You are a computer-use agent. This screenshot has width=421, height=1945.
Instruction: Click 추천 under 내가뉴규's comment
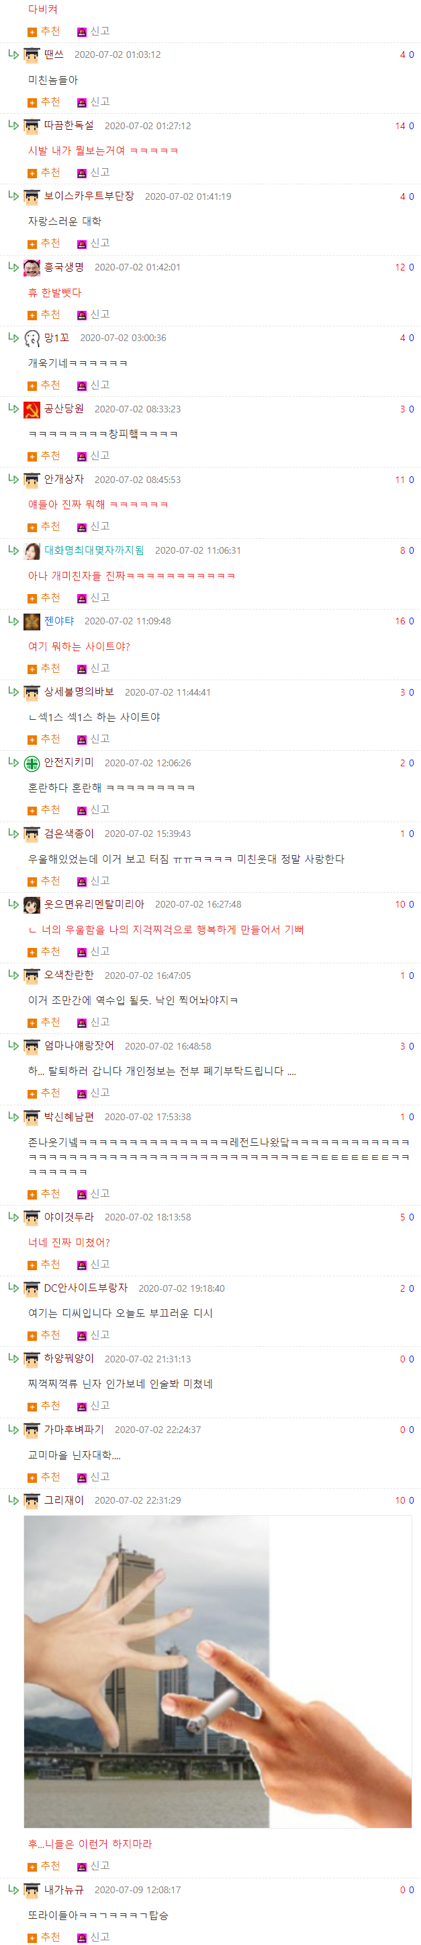point(44,1937)
